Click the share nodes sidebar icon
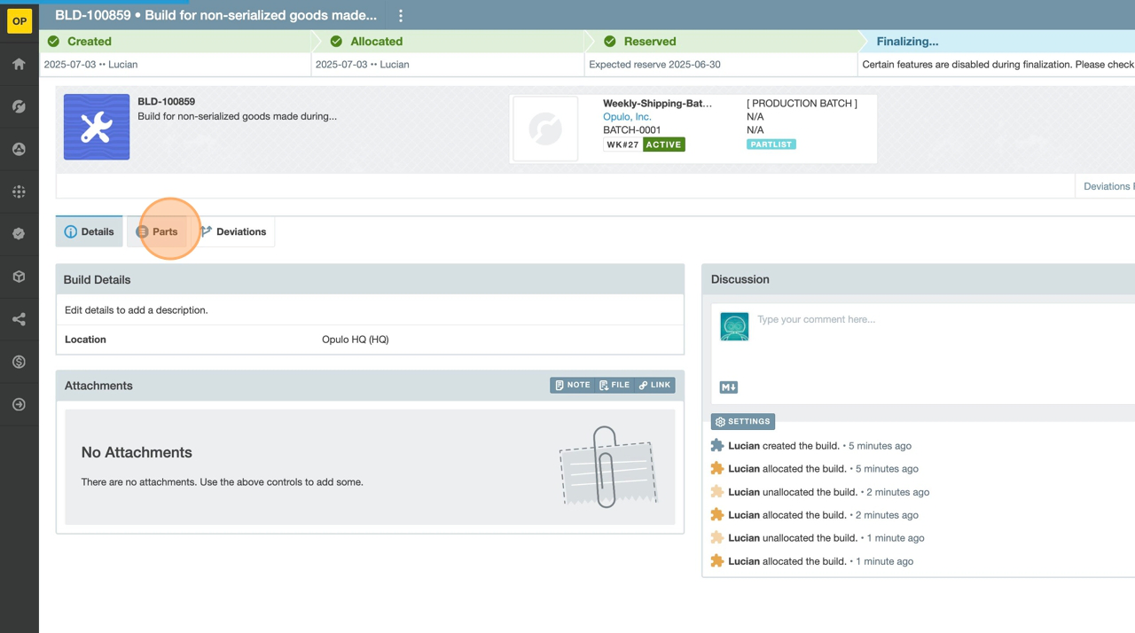The height and width of the screenshot is (633, 1135). click(x=19, y=319)
